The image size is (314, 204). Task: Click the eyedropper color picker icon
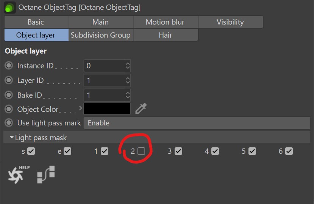(141, 109)
